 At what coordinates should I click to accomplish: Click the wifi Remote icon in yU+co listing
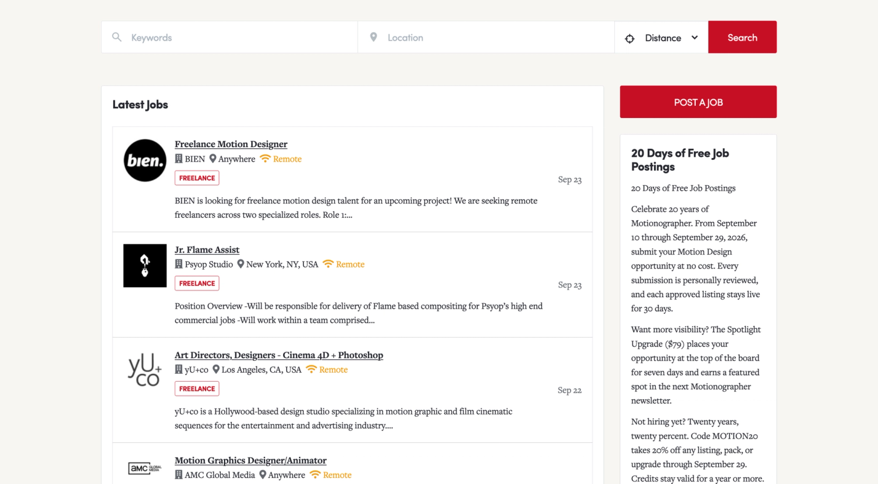(x=311, y=369)
